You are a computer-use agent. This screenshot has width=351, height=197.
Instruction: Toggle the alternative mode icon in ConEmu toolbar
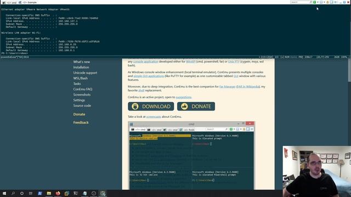[331, 2]
